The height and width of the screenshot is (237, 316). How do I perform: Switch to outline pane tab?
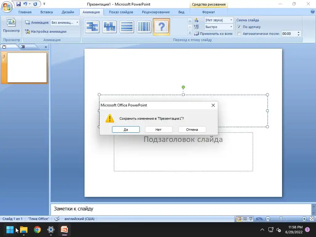(x=23, y=47)
